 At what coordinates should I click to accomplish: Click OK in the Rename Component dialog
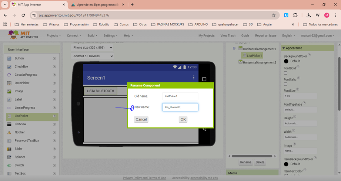(183, 119)
